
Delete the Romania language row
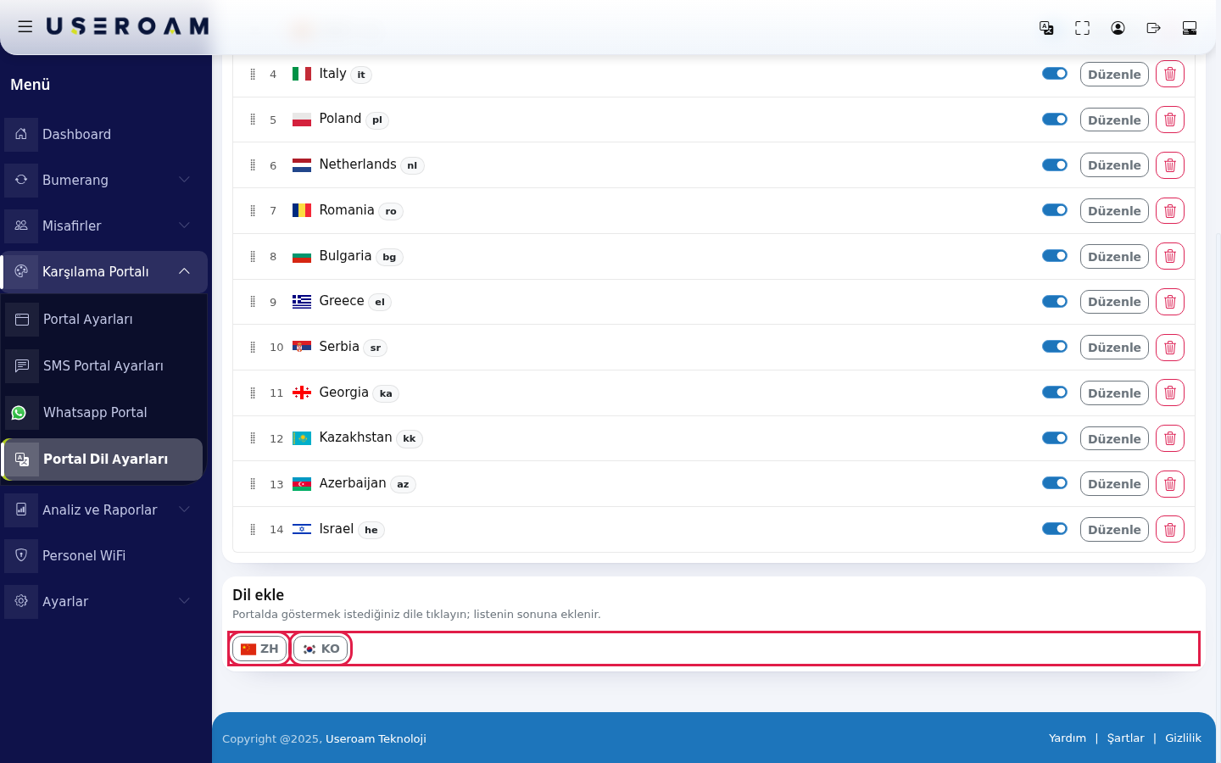tap(1170, 211)
